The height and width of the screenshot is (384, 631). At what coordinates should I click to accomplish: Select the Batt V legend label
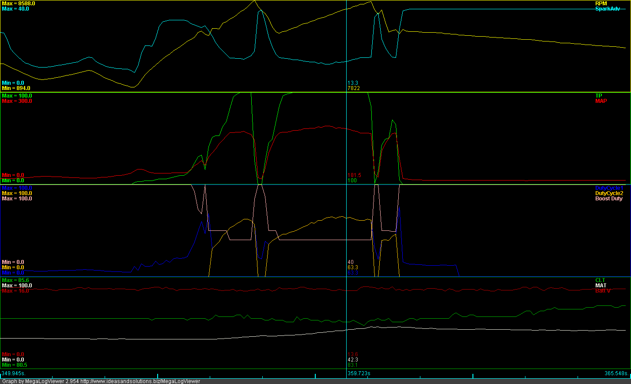603,291
